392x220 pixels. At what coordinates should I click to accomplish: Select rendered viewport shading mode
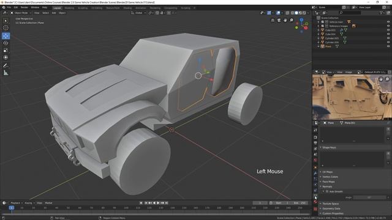(x=304, y=13)
